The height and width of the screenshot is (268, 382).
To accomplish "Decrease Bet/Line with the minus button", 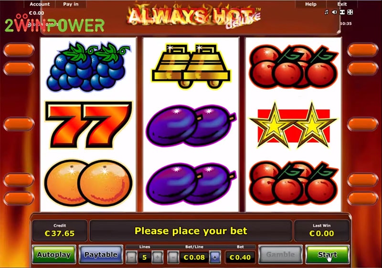I will (173, 257).
